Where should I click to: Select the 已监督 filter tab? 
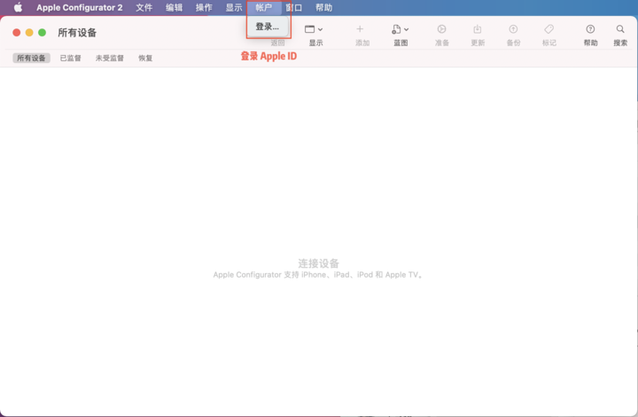70,58
